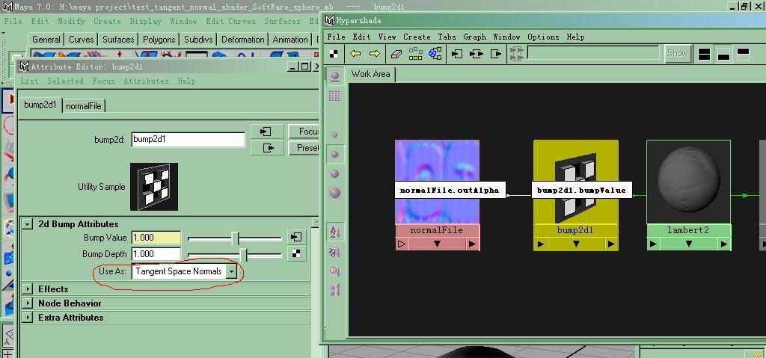This screenshot has height=358, width=766.
Task: Select the Work Area tab
Action: pos(370,74)
